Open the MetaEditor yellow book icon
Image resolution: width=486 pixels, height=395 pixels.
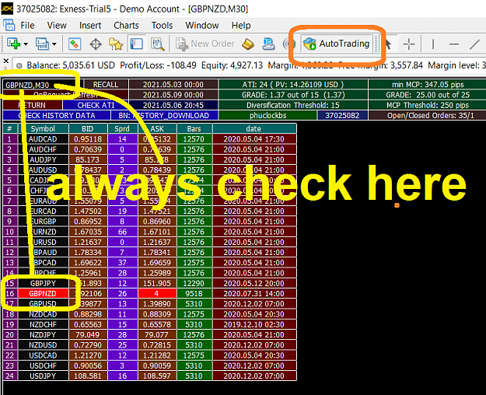247,44
